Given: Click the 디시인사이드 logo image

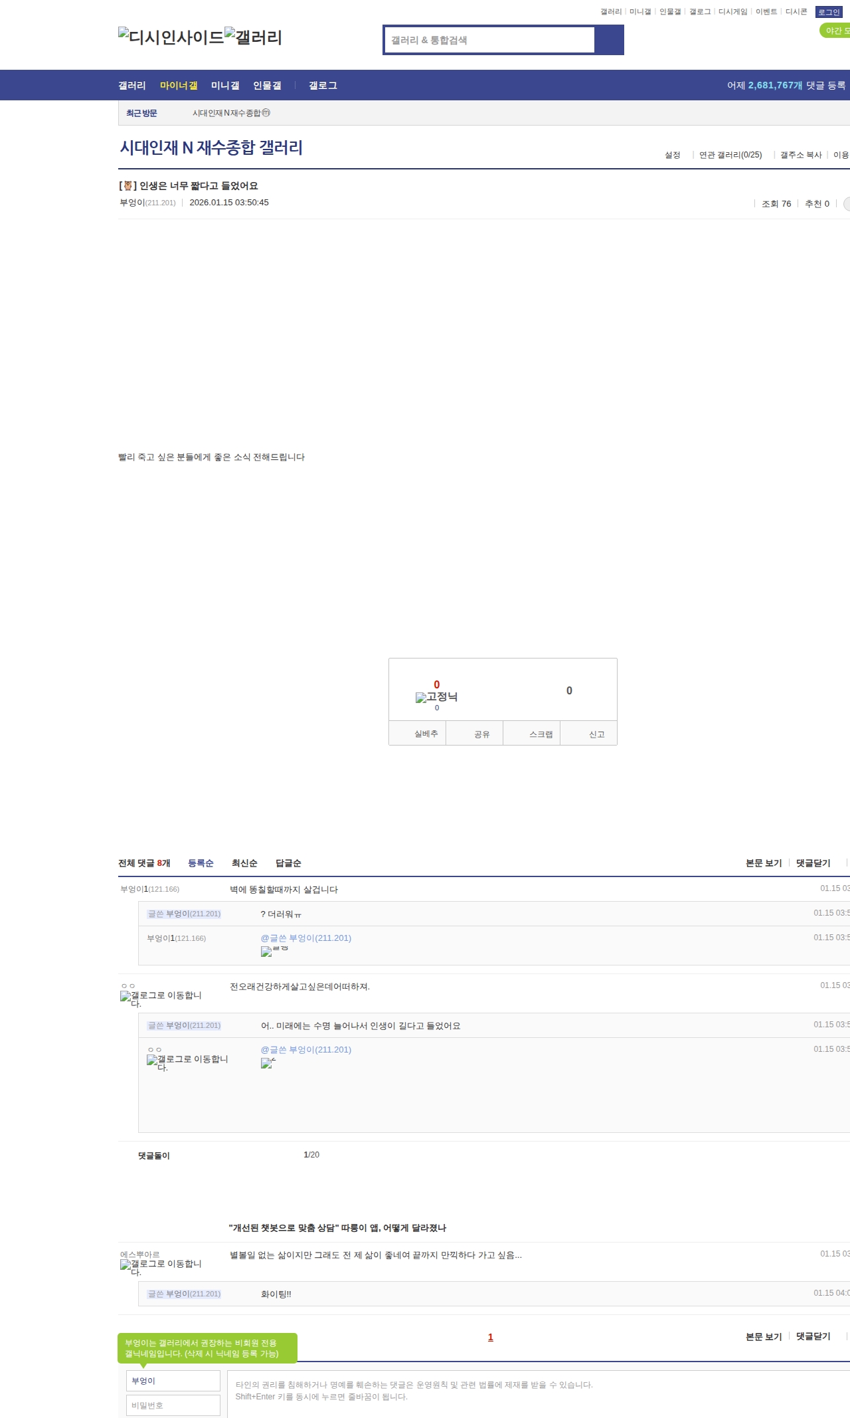Looking at the screenshot, I should pos(171,37).
